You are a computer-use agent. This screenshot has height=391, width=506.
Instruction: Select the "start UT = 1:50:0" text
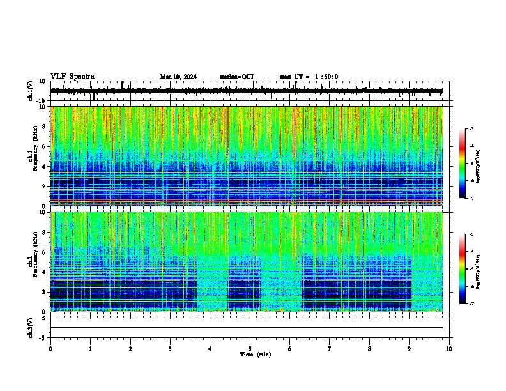309,77
